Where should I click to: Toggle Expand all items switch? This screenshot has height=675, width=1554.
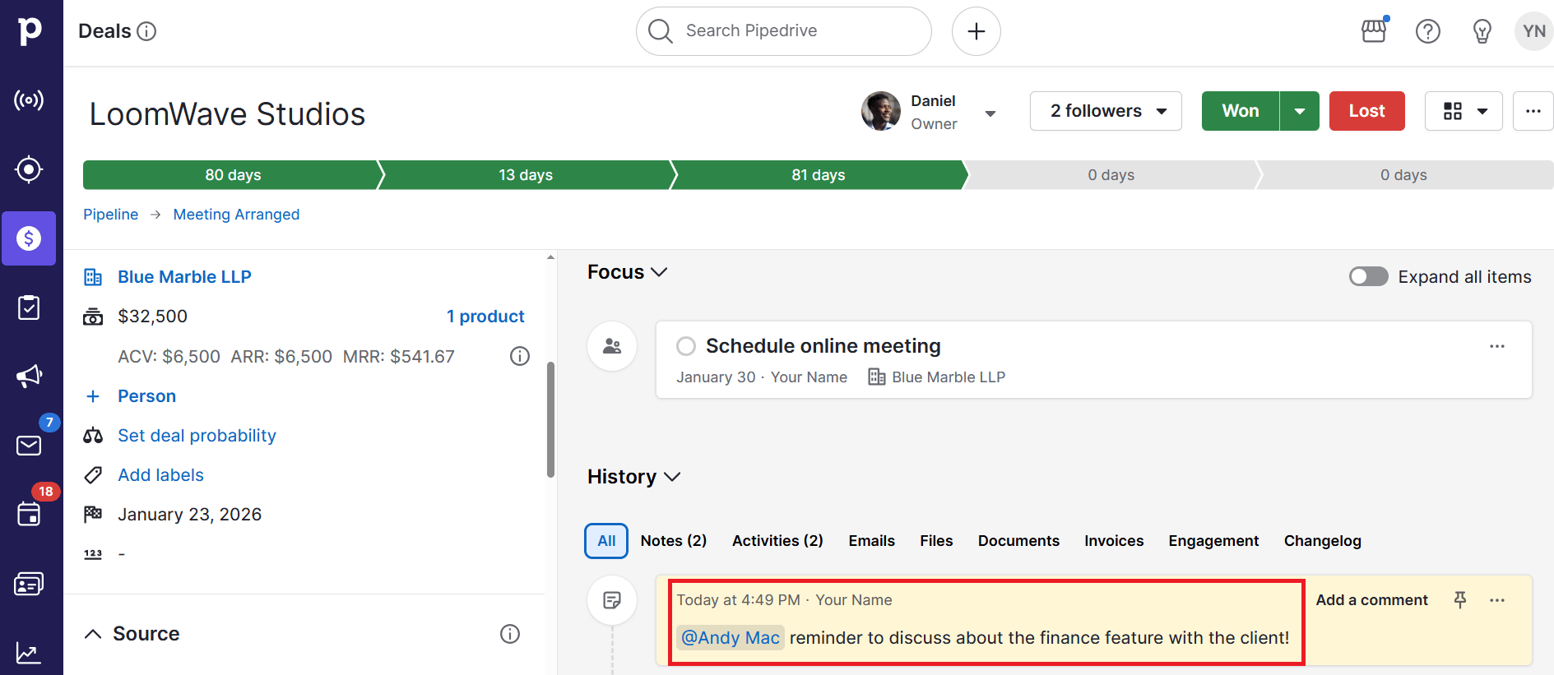coord(1369,277)
